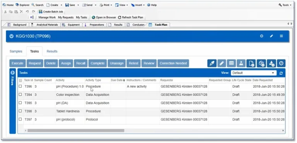This screenshot has height=143, width=297.
Task: Open the Explorer toolbar item
Action: pyautogui.click(x=22, y=5)
